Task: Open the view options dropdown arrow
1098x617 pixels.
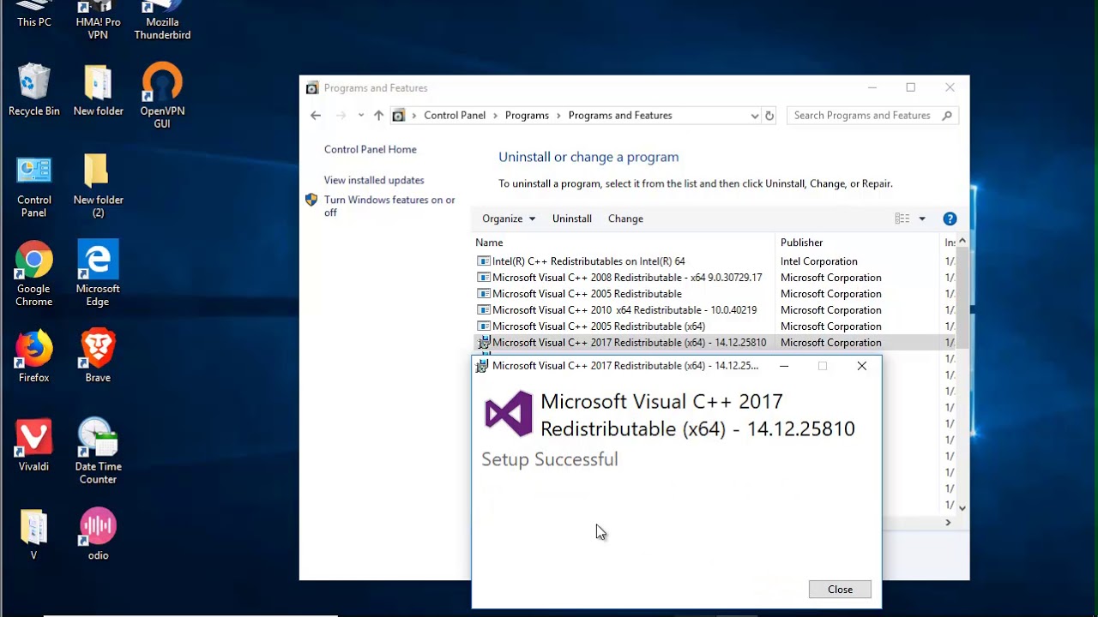Action: 922,219
